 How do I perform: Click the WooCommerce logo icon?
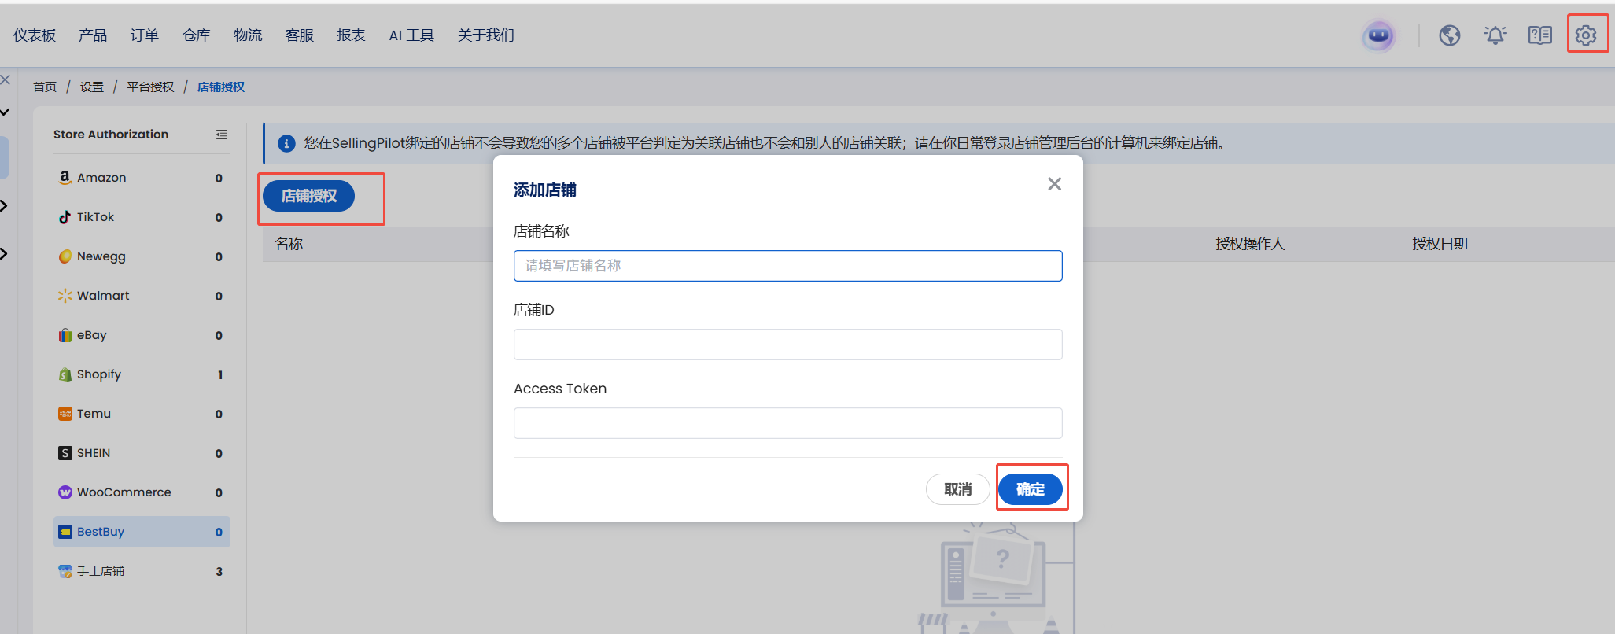click(x=65, y=492)
